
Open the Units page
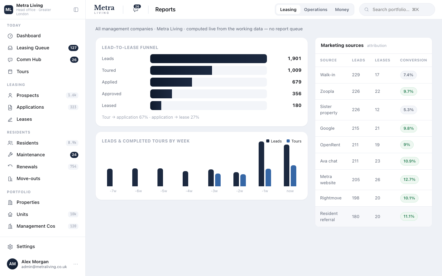42,215
